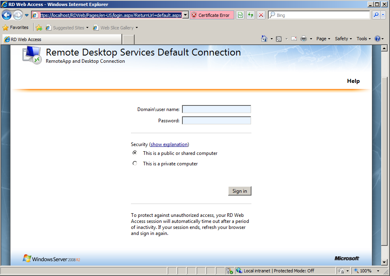Screen dimensions: 390x276
Task: Click the zoom level 100% button
Action: click(363, 271)
